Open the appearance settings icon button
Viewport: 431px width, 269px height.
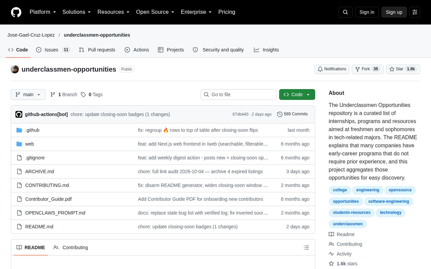tap(415, 12)
